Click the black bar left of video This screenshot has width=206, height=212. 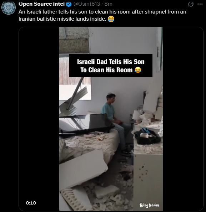click(x=39, y=119)
